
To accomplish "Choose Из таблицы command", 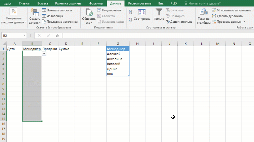I will pos(52,16).
